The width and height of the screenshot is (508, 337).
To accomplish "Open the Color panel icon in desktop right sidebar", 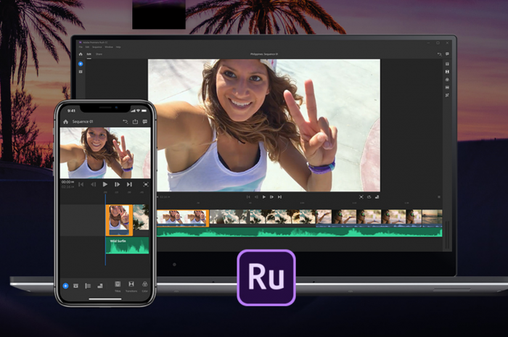I will pyautogui.click(x=447, y=80).
